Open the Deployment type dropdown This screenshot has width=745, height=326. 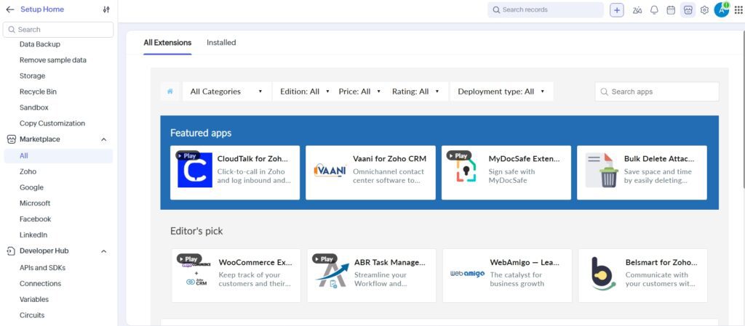(x=501, y=91)
